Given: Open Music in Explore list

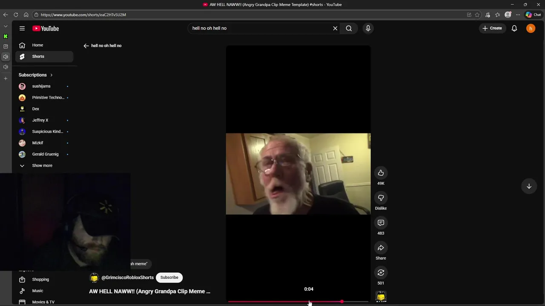Looking at the screenshot, I should (x=44, y=291).
